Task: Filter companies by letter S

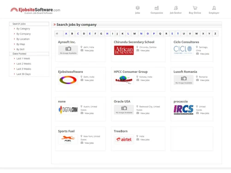Action: click(x=172, y=34)
